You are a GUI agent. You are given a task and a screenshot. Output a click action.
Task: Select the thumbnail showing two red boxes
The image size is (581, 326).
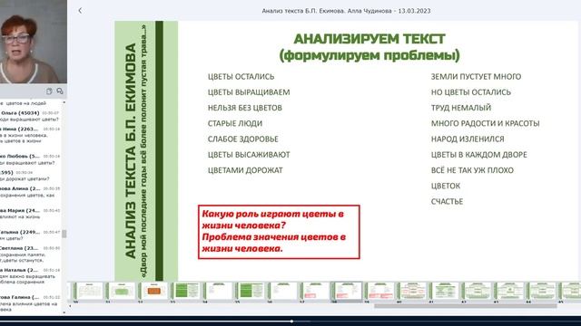pos(380,292)
